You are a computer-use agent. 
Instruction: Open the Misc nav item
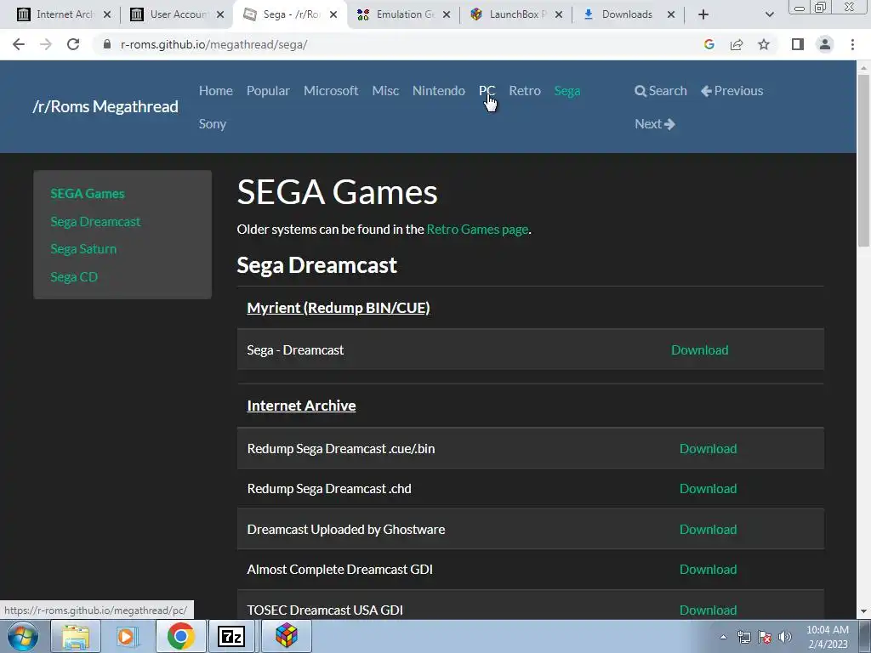(x=385, y=90)
